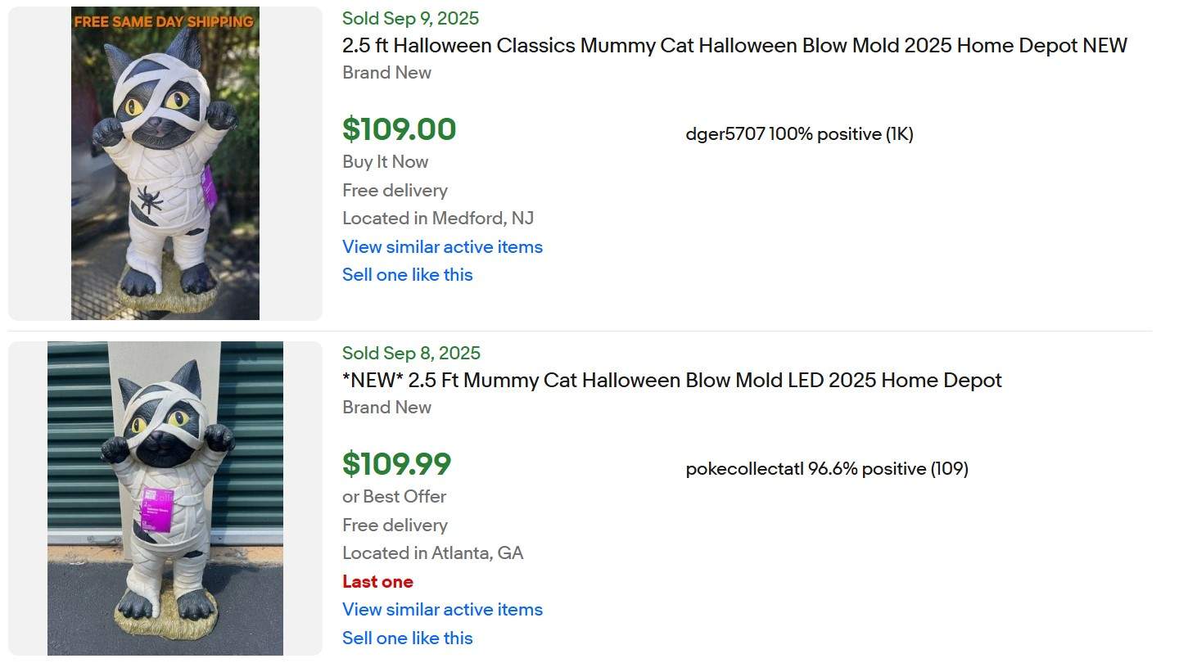This screenshot has height=663, width=1179.
Task: Click View similar active items for the Atlanta listing
Action: 442,609
